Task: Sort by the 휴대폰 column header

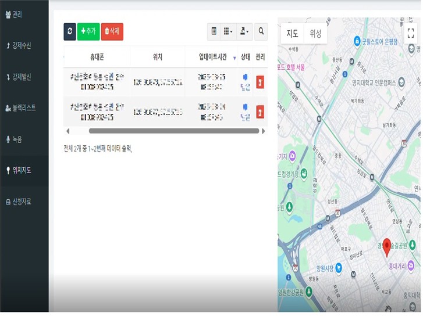Action: point(97,57)
